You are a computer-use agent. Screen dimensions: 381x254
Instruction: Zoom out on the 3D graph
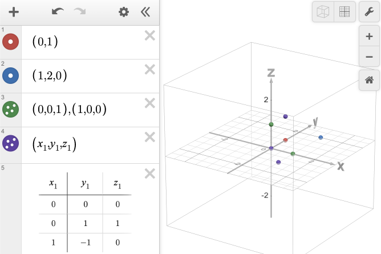(x=369, y=57)
